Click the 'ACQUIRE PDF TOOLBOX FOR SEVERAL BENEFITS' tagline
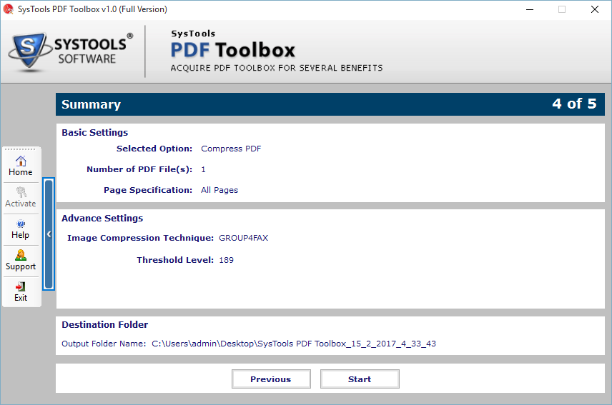The width and height of the screenshot is (612, 405). click(277, 68)
